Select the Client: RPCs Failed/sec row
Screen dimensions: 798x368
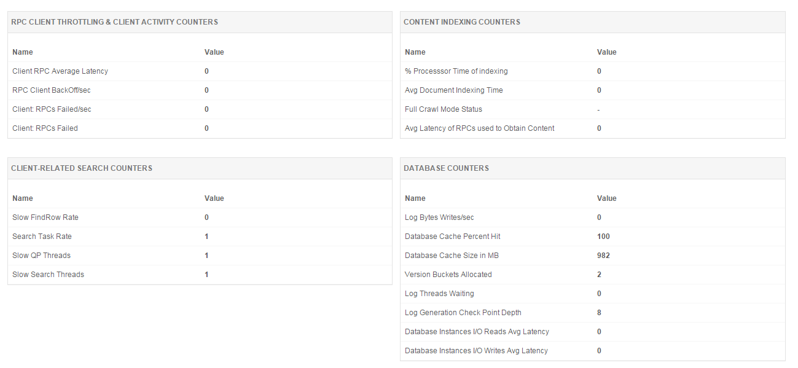(52, 109)
